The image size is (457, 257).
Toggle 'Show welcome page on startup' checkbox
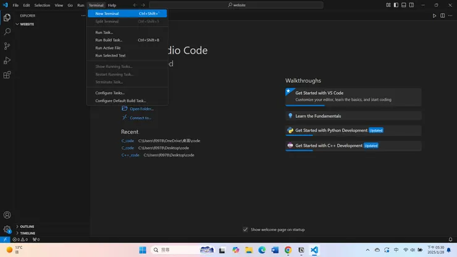[x=245, y=229]
